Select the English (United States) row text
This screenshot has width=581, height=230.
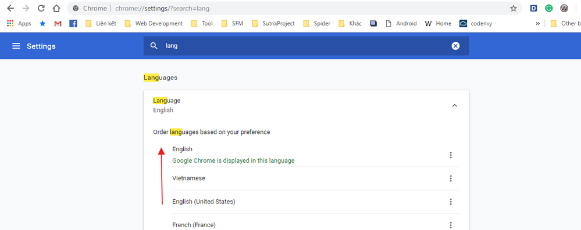204,202
